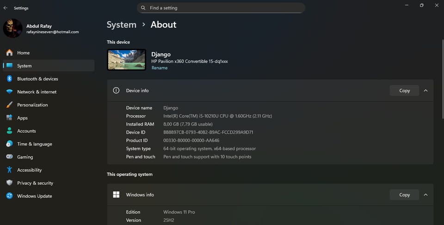Click the email rafaynineseven@hotmail.com
The height and width of the screenshot is (225, 444).
click(53, 32)
